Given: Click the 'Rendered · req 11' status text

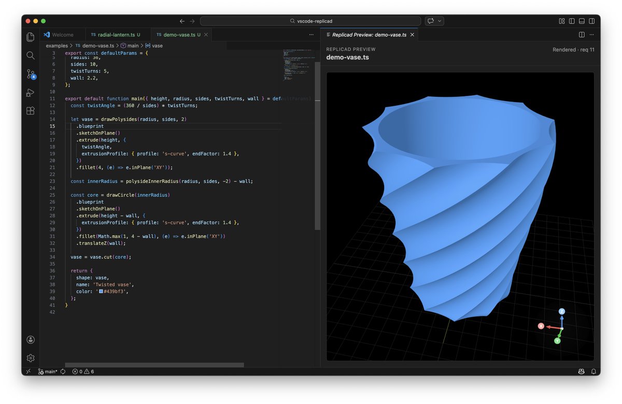Looking at the screenshot, I should (573, 50).
